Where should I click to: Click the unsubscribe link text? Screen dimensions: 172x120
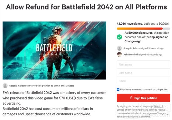coord(132,117)
